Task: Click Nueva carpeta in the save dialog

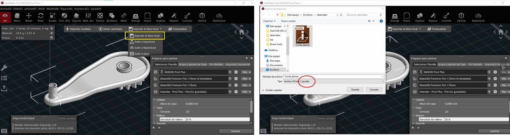Action: point(288,21)
